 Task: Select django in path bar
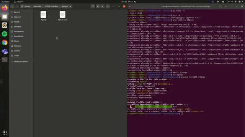point(65,6)
